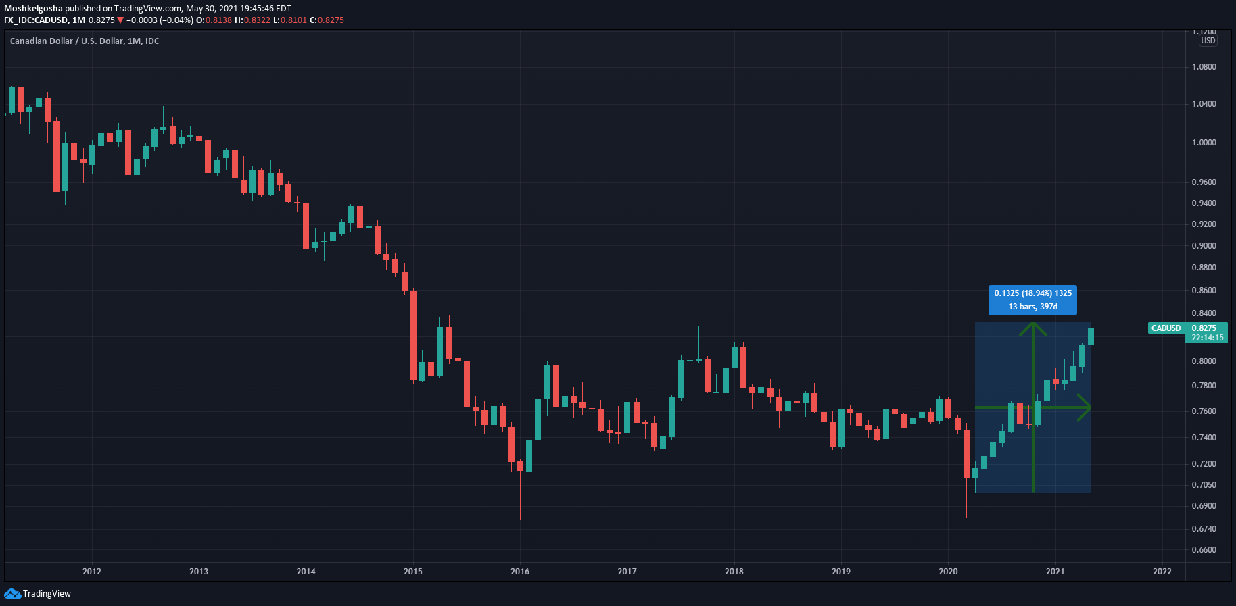This screenshot has width=1236, height=606.
Task: Click the TradingView cloud logo icon
Action: click(12, 594)
